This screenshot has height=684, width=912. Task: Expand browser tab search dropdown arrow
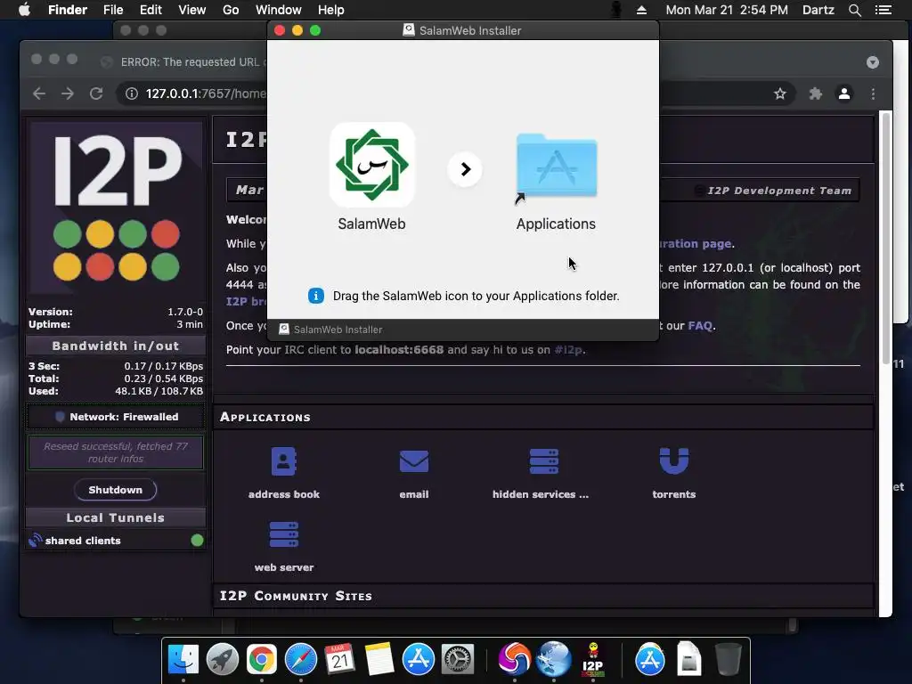tap(873, 62)
